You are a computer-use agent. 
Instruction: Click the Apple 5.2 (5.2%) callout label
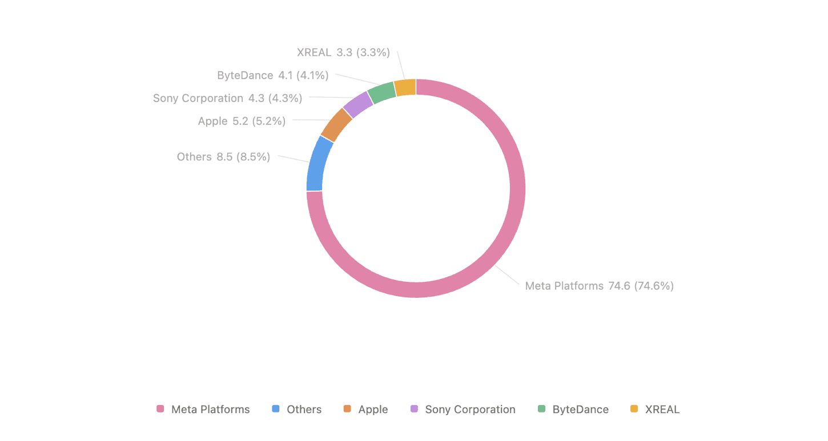tap(242, 121)
